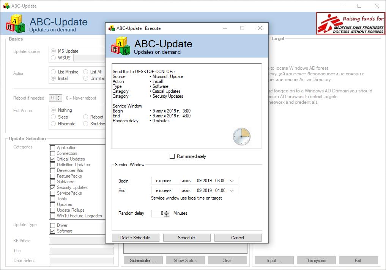
Task: Cancel the Execute dialog
Action: pos(238,238)
